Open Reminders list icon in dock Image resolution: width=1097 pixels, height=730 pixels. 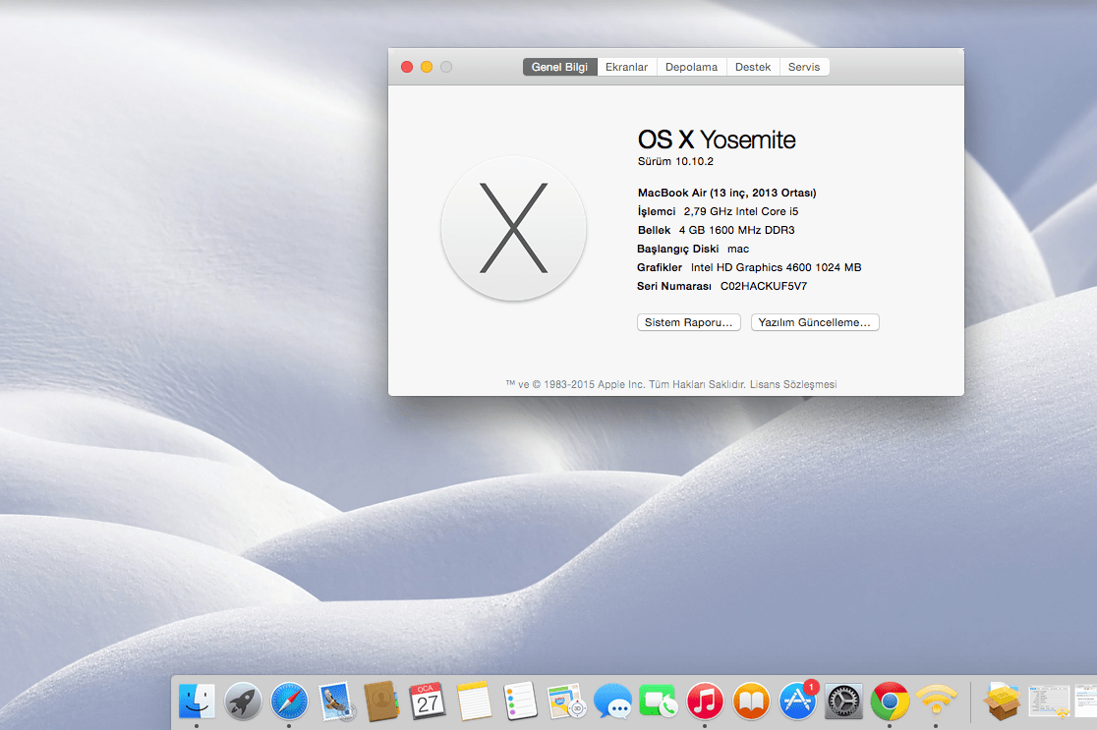(520, 702)
